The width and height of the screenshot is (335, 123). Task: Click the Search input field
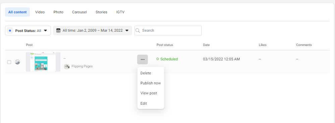click(168, 31)
